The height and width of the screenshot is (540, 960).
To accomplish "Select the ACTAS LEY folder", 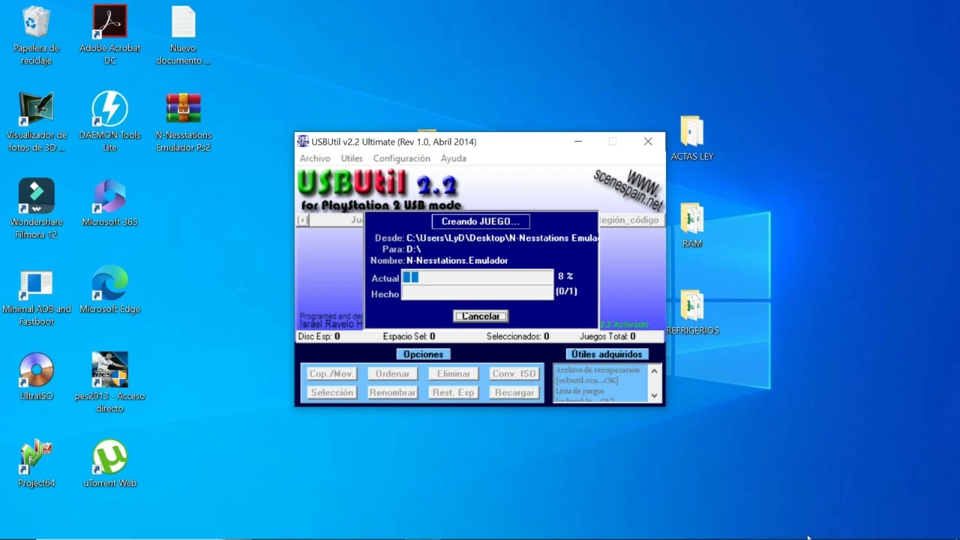I will click(x=691, y=139).
